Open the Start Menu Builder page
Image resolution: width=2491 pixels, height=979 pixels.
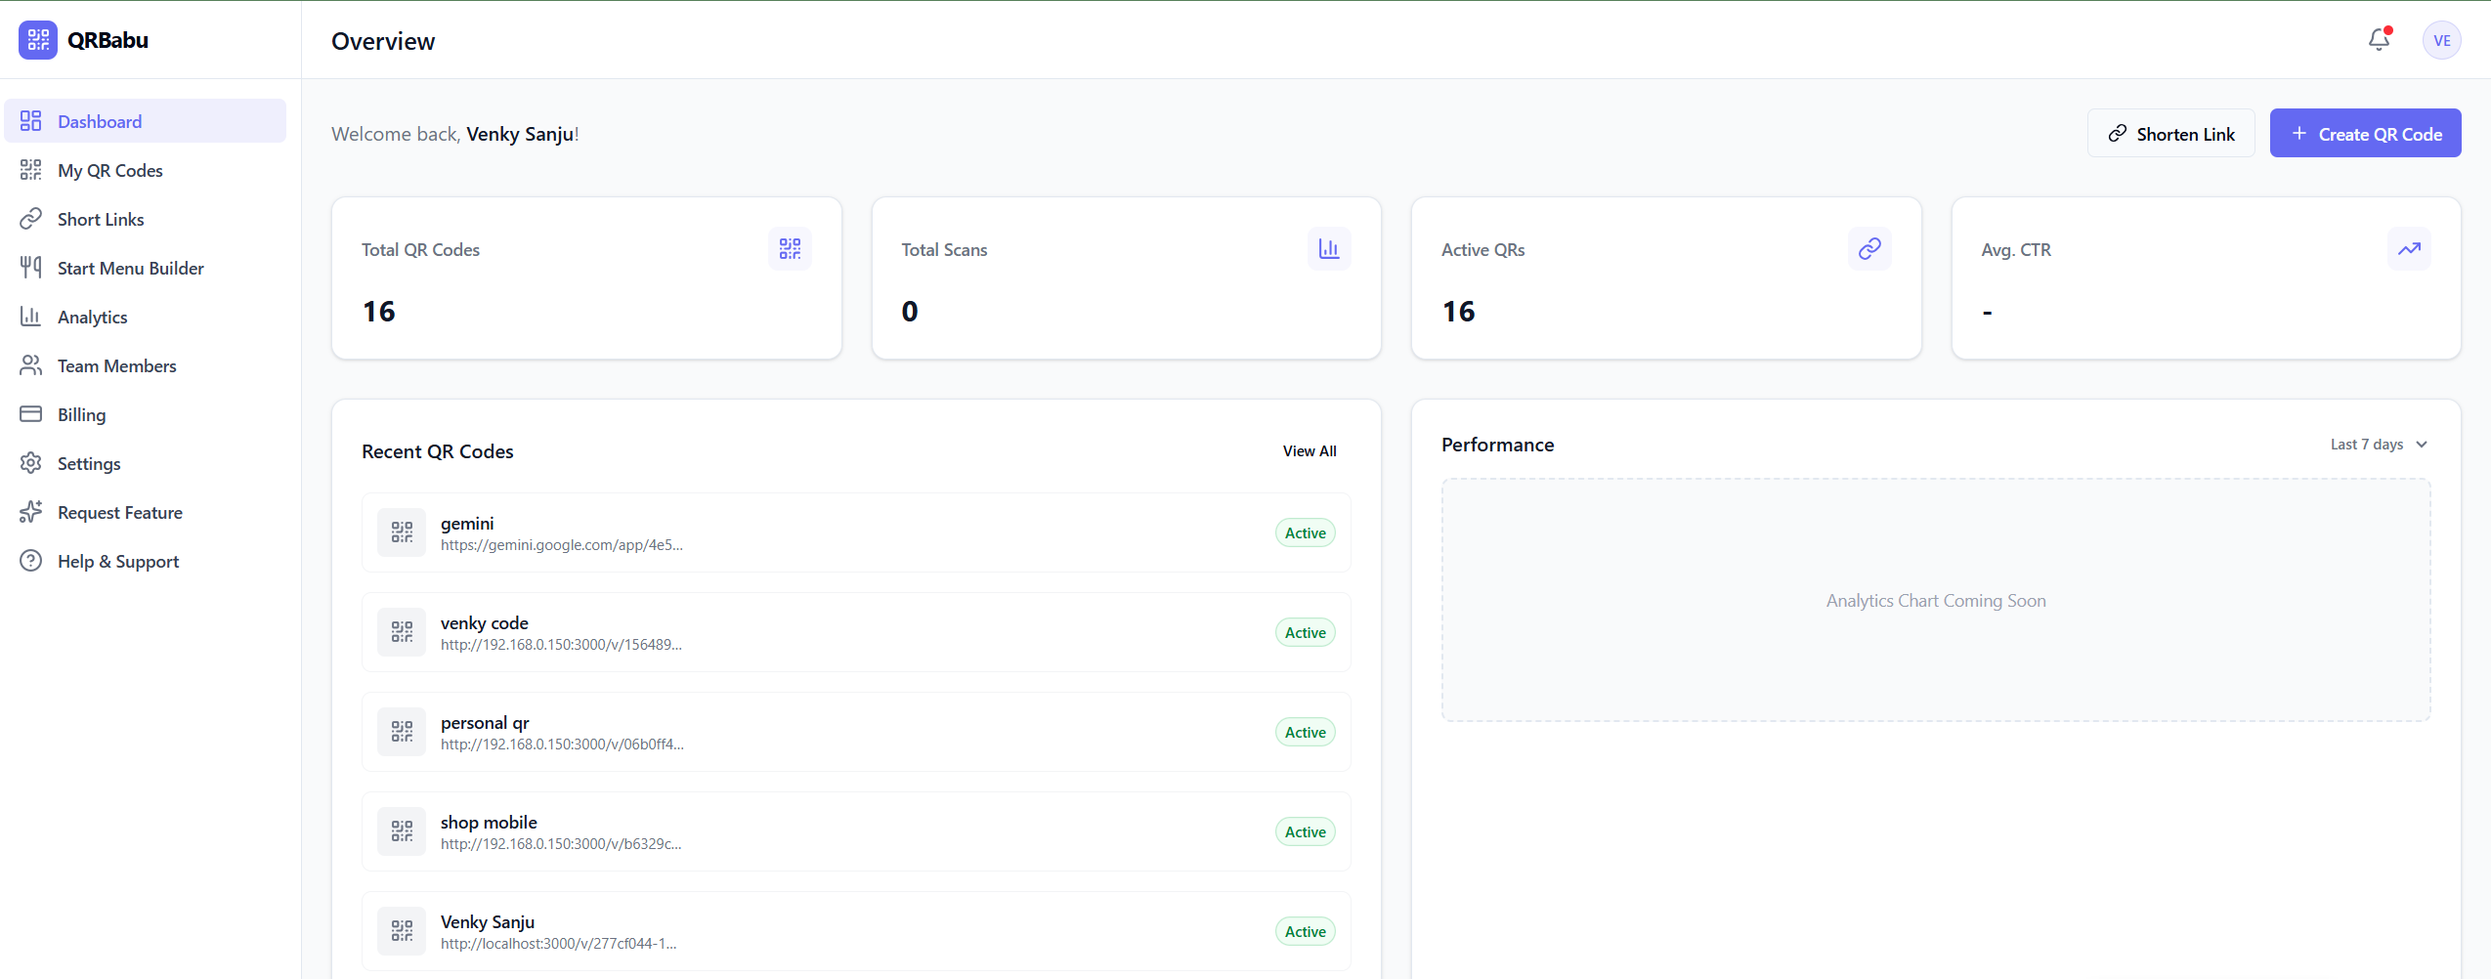[130, 268]
